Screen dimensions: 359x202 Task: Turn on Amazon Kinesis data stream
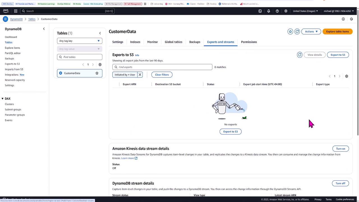(340, 149)
